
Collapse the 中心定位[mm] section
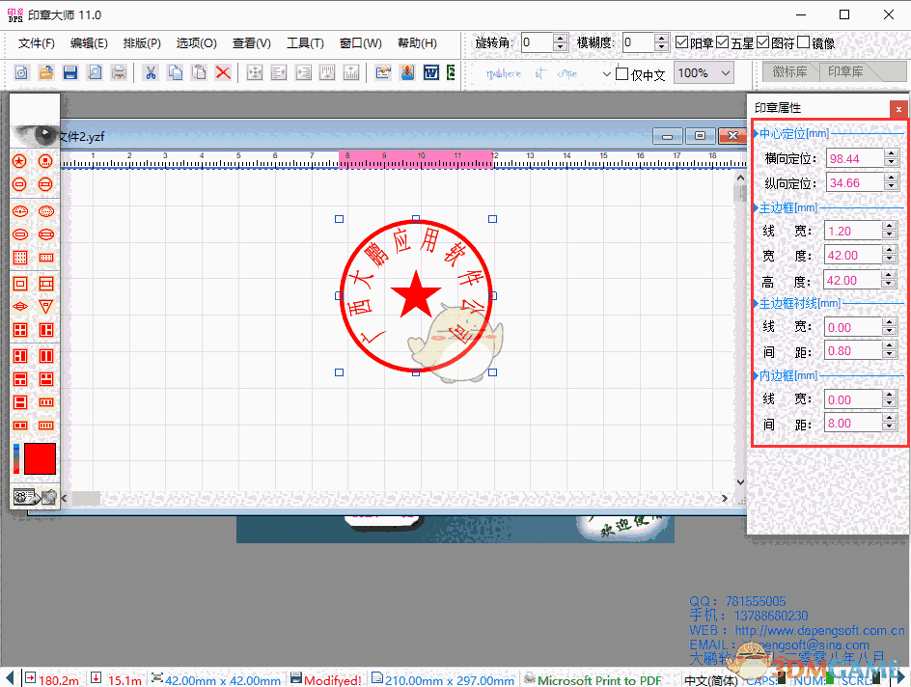755,133
